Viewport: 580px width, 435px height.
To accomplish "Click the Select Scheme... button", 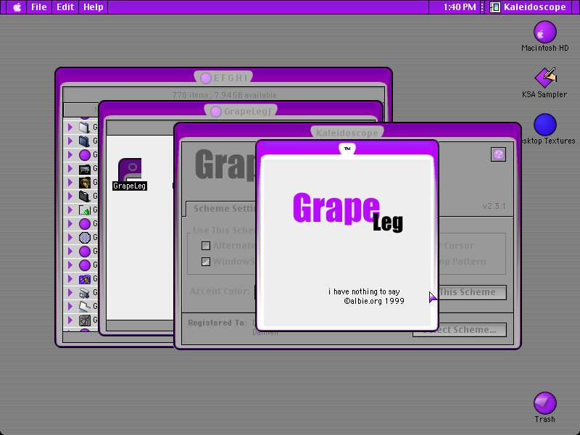I will click(x=460, y=330).
